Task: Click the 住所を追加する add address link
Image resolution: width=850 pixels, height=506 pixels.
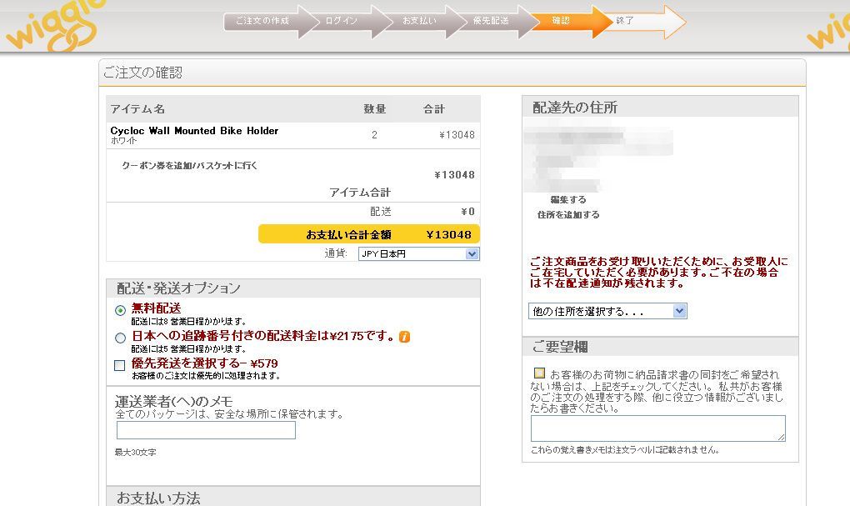Action: [568, 215]
